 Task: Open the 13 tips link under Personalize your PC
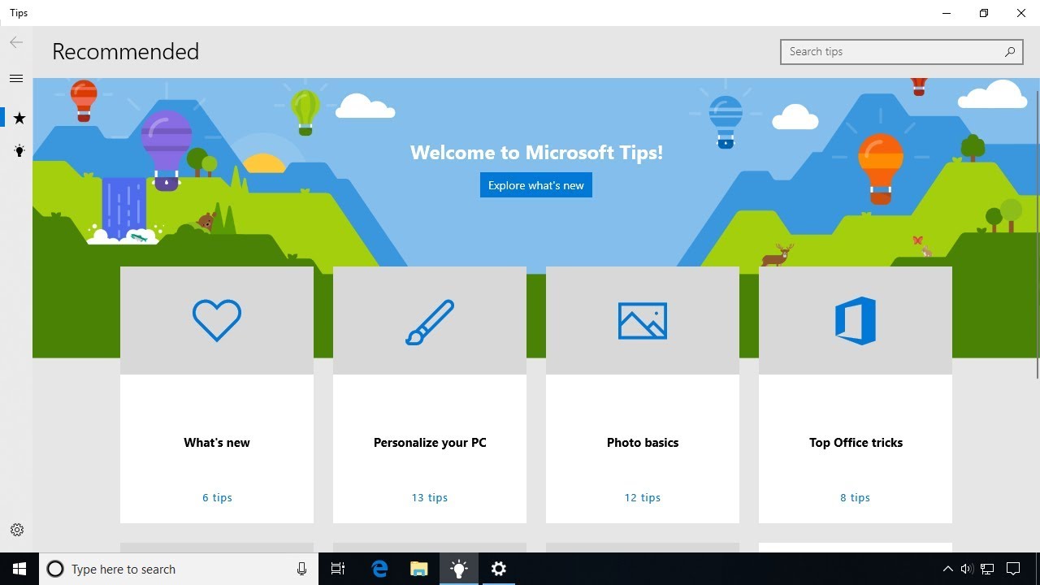click(430, 497)
